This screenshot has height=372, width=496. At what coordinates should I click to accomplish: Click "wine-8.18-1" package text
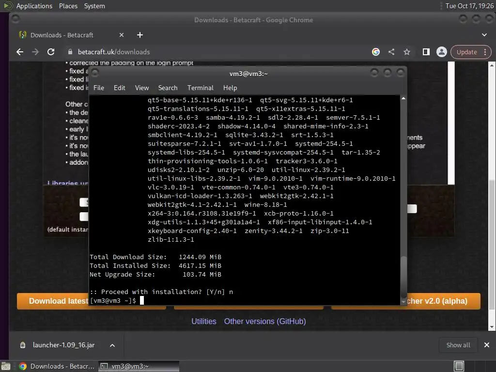(x=265, y=205)
